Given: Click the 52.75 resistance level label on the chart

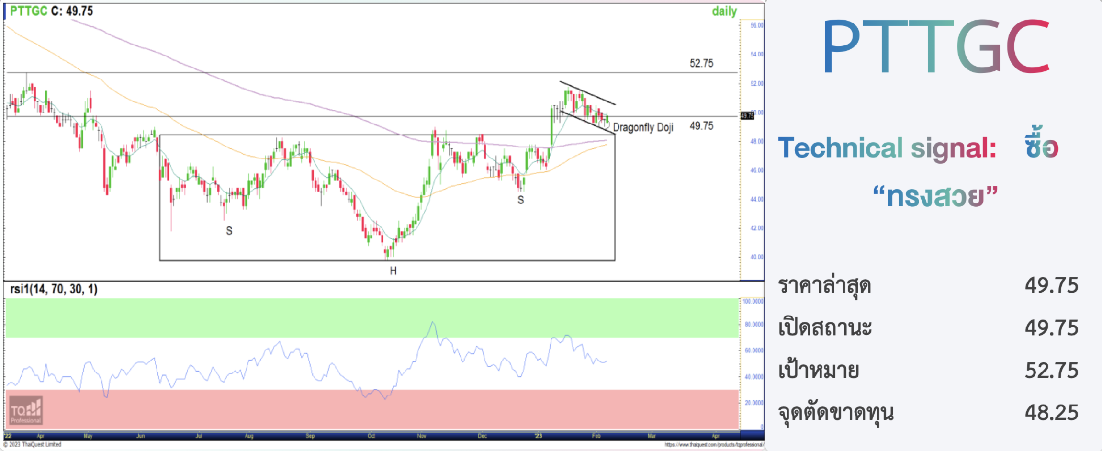Looking at the screenshot, I should pyautogui.click(x=701, y=63).
